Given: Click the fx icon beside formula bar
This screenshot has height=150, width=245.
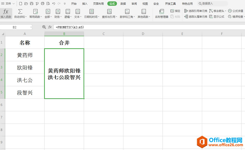Looking at the screenshot, I should click(50, 27).
